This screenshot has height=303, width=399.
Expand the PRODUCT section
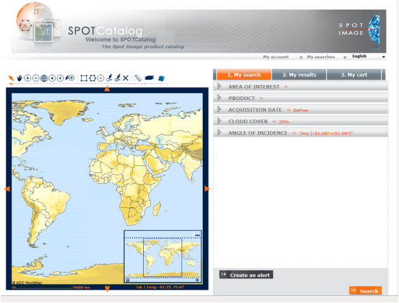click(301, 98)
